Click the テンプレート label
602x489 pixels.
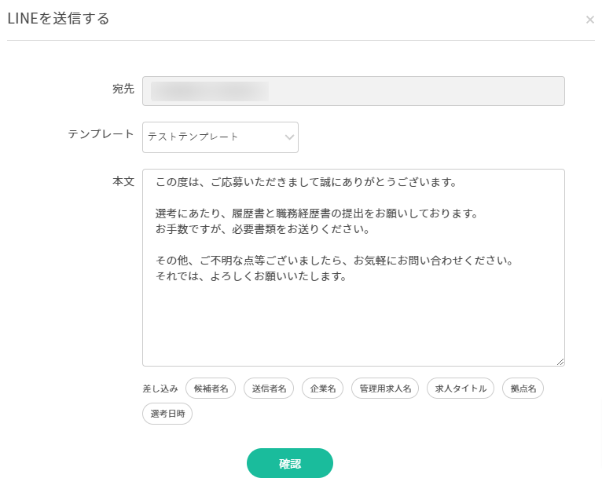click(x=101, y=134)
